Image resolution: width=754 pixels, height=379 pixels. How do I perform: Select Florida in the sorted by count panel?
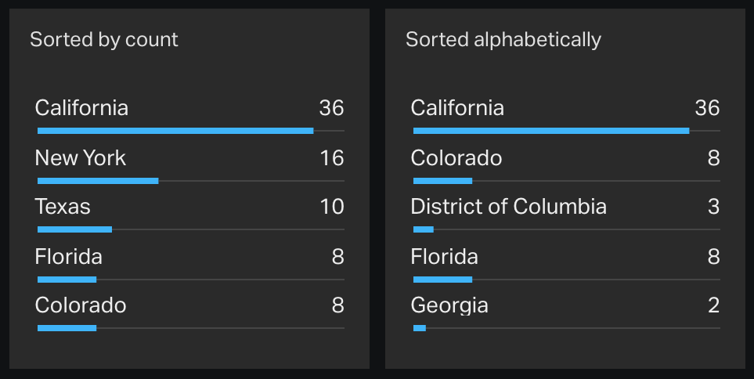coord(69,257)
